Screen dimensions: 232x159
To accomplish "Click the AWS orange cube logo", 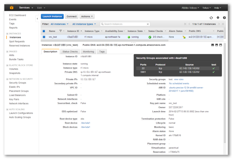I will [x=12, y=8].
